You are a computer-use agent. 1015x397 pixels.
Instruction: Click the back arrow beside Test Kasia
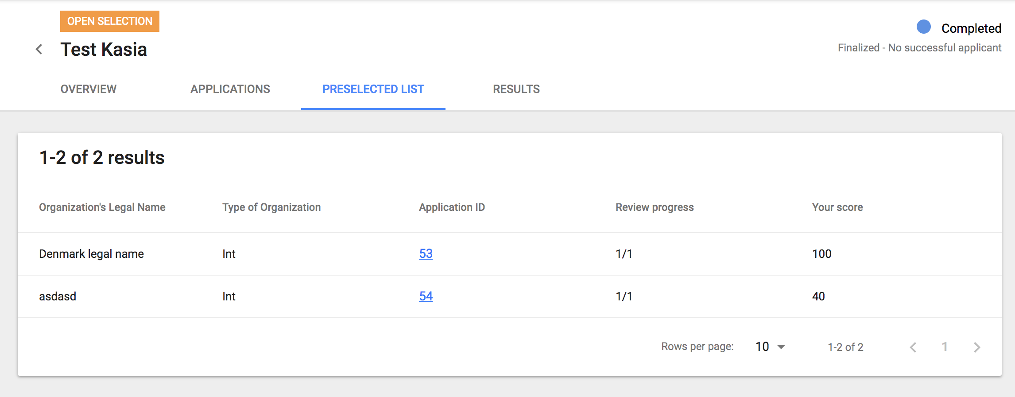pyautogui.click(x=39, y=49)
